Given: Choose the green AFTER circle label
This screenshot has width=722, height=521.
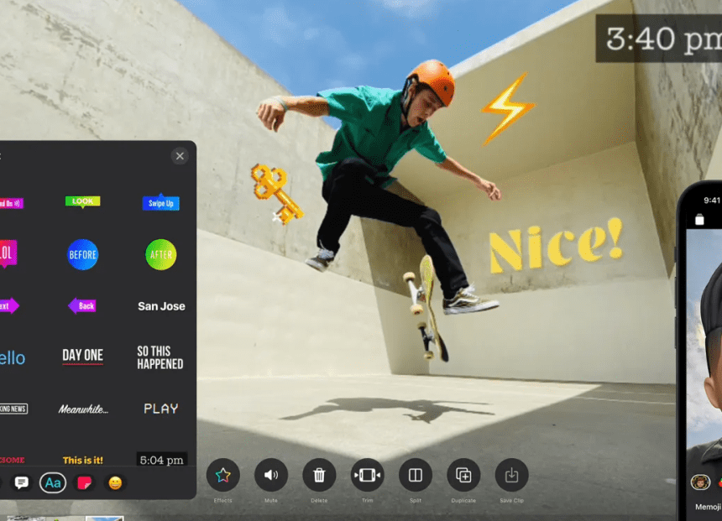Looking at the screenshot, I should 160,254.
